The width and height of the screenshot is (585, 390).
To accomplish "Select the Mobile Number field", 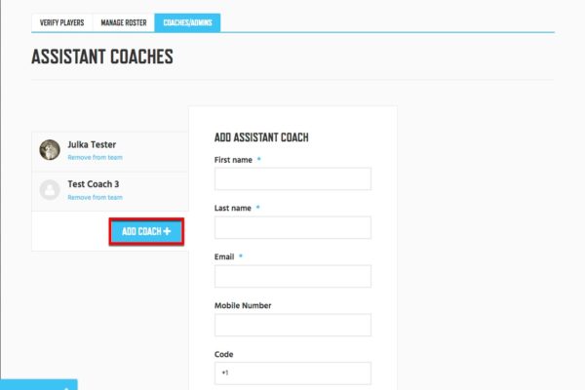I will pyautogui.click(x=292, y=325).
